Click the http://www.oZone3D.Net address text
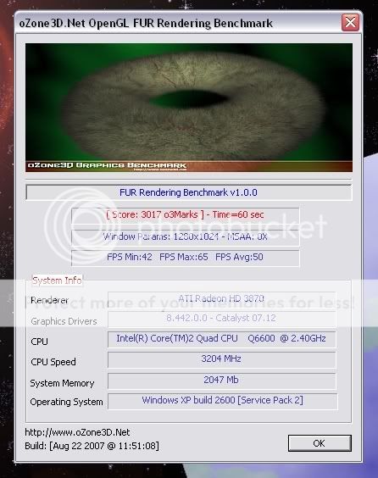This screenshot has width=378, height=478. [77, 432]
